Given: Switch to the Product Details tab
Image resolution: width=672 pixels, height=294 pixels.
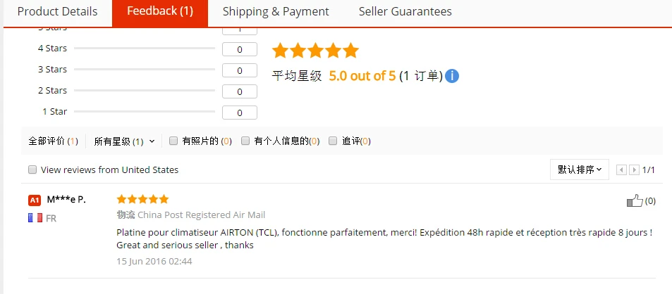Looking at the screenshot, I should tap(57, 12).
